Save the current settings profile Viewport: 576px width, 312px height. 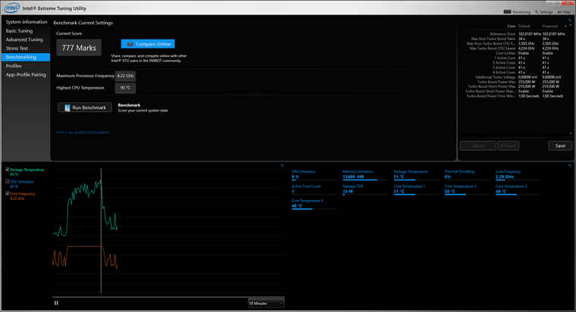point(560,145)
